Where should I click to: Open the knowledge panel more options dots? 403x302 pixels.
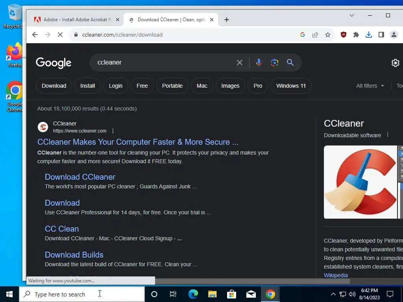(388, 135)
